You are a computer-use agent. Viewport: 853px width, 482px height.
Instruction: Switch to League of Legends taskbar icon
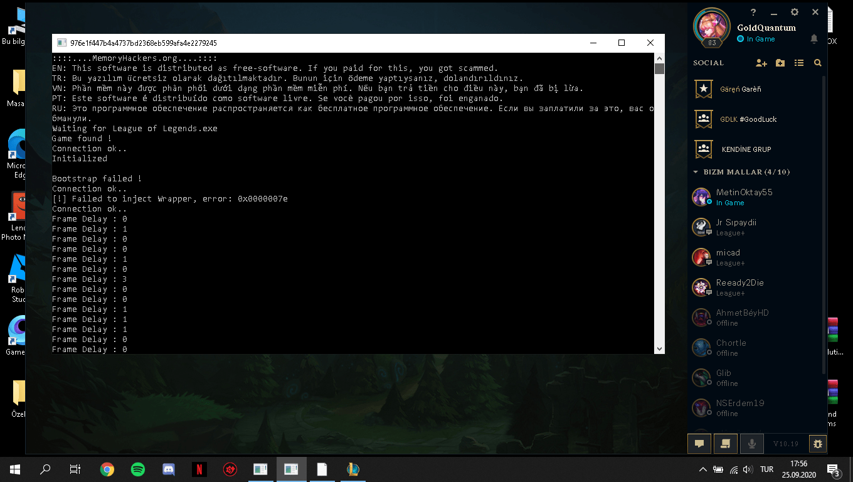tap(353, 469)
